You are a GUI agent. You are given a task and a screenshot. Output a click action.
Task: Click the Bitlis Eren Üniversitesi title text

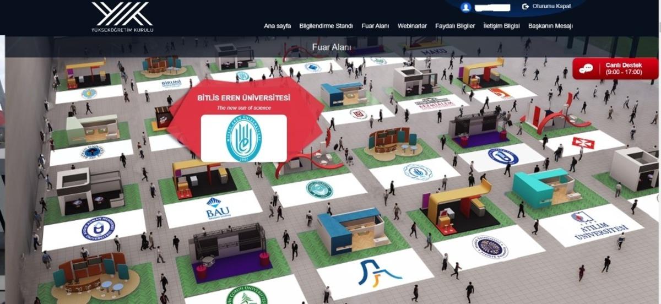pos(244,98)
